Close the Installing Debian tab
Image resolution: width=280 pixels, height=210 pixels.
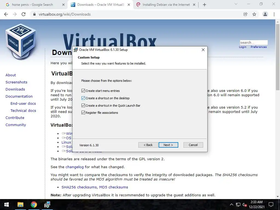[x=194, y=5]
